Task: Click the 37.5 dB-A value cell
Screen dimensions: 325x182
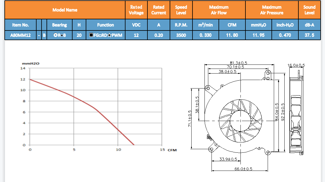Action: click(309, 35)
